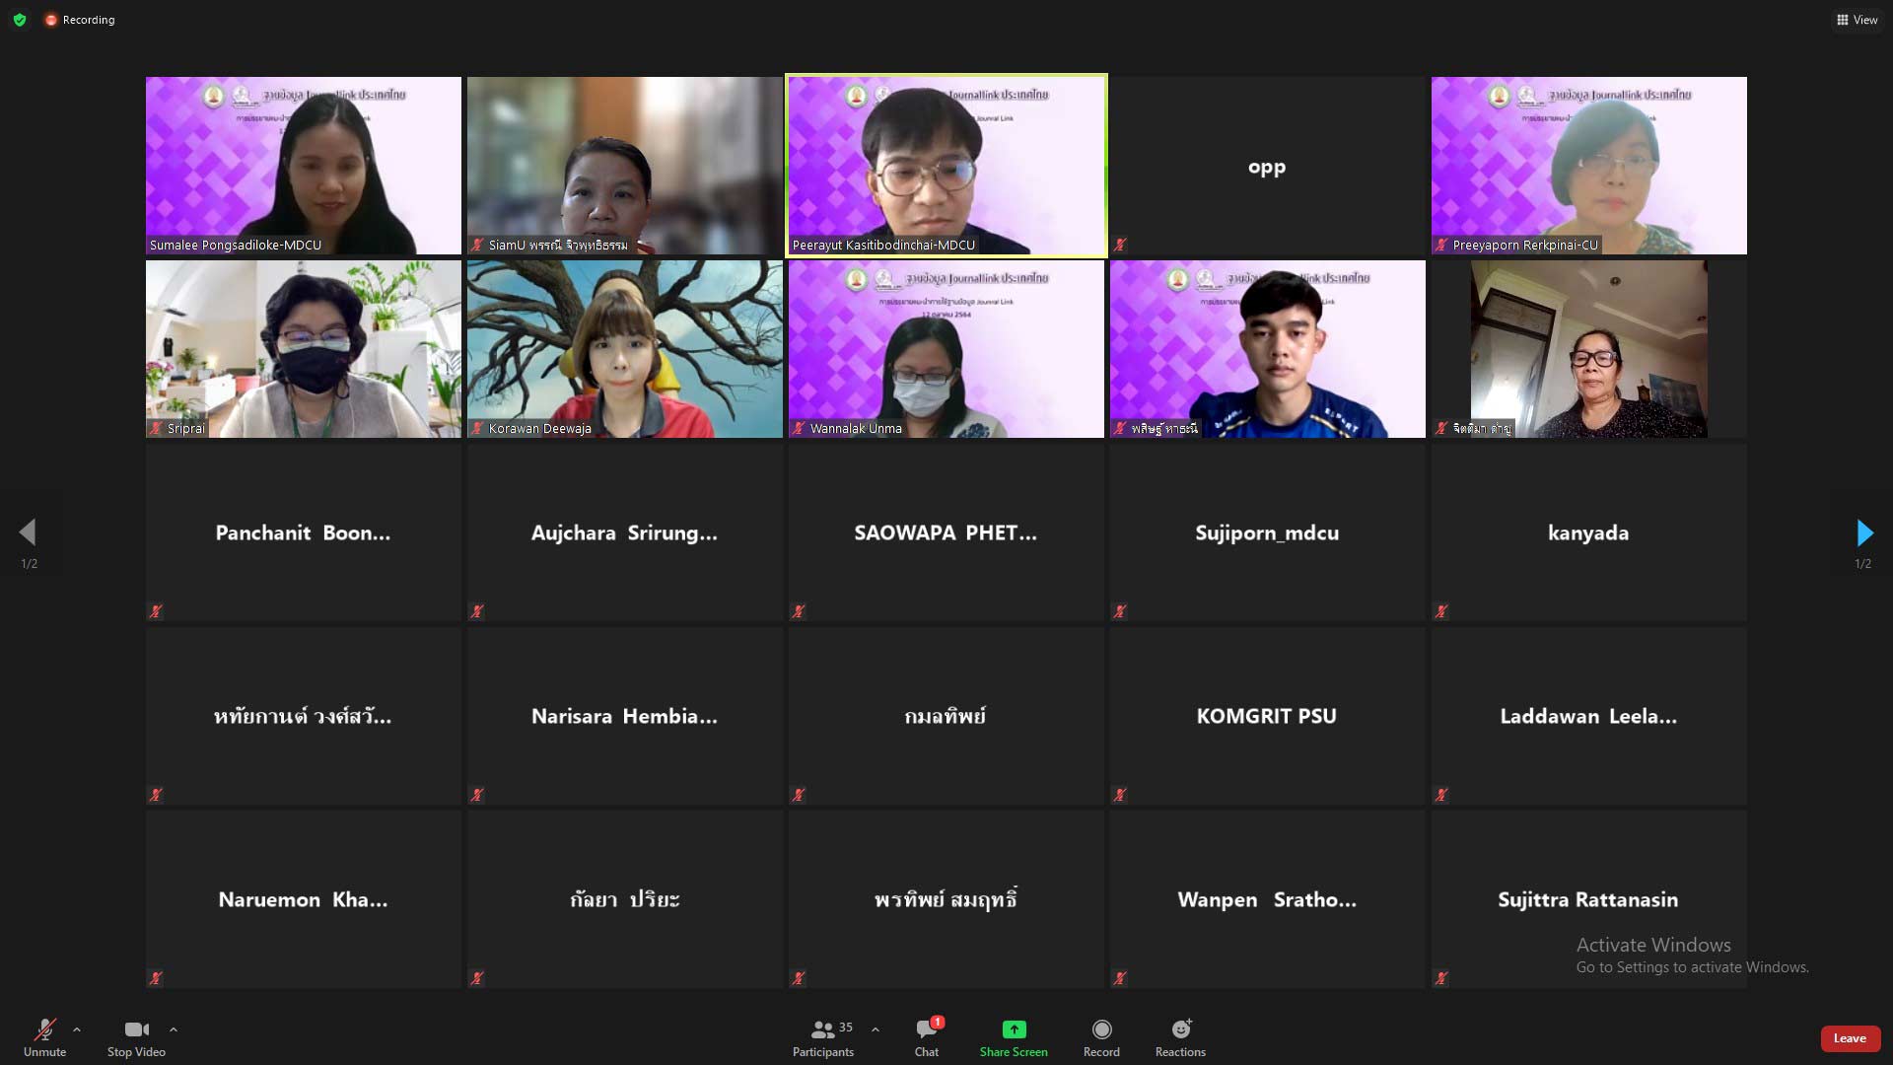This screenshot has width=1893, height=1065.
Task: Leave the meeting
Action: pos(1849,1038)
